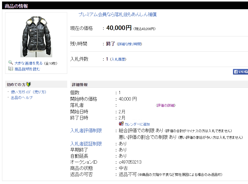The image size is (248, 184).
Task: Click the 自動延長 label
Action: point(79,156)
